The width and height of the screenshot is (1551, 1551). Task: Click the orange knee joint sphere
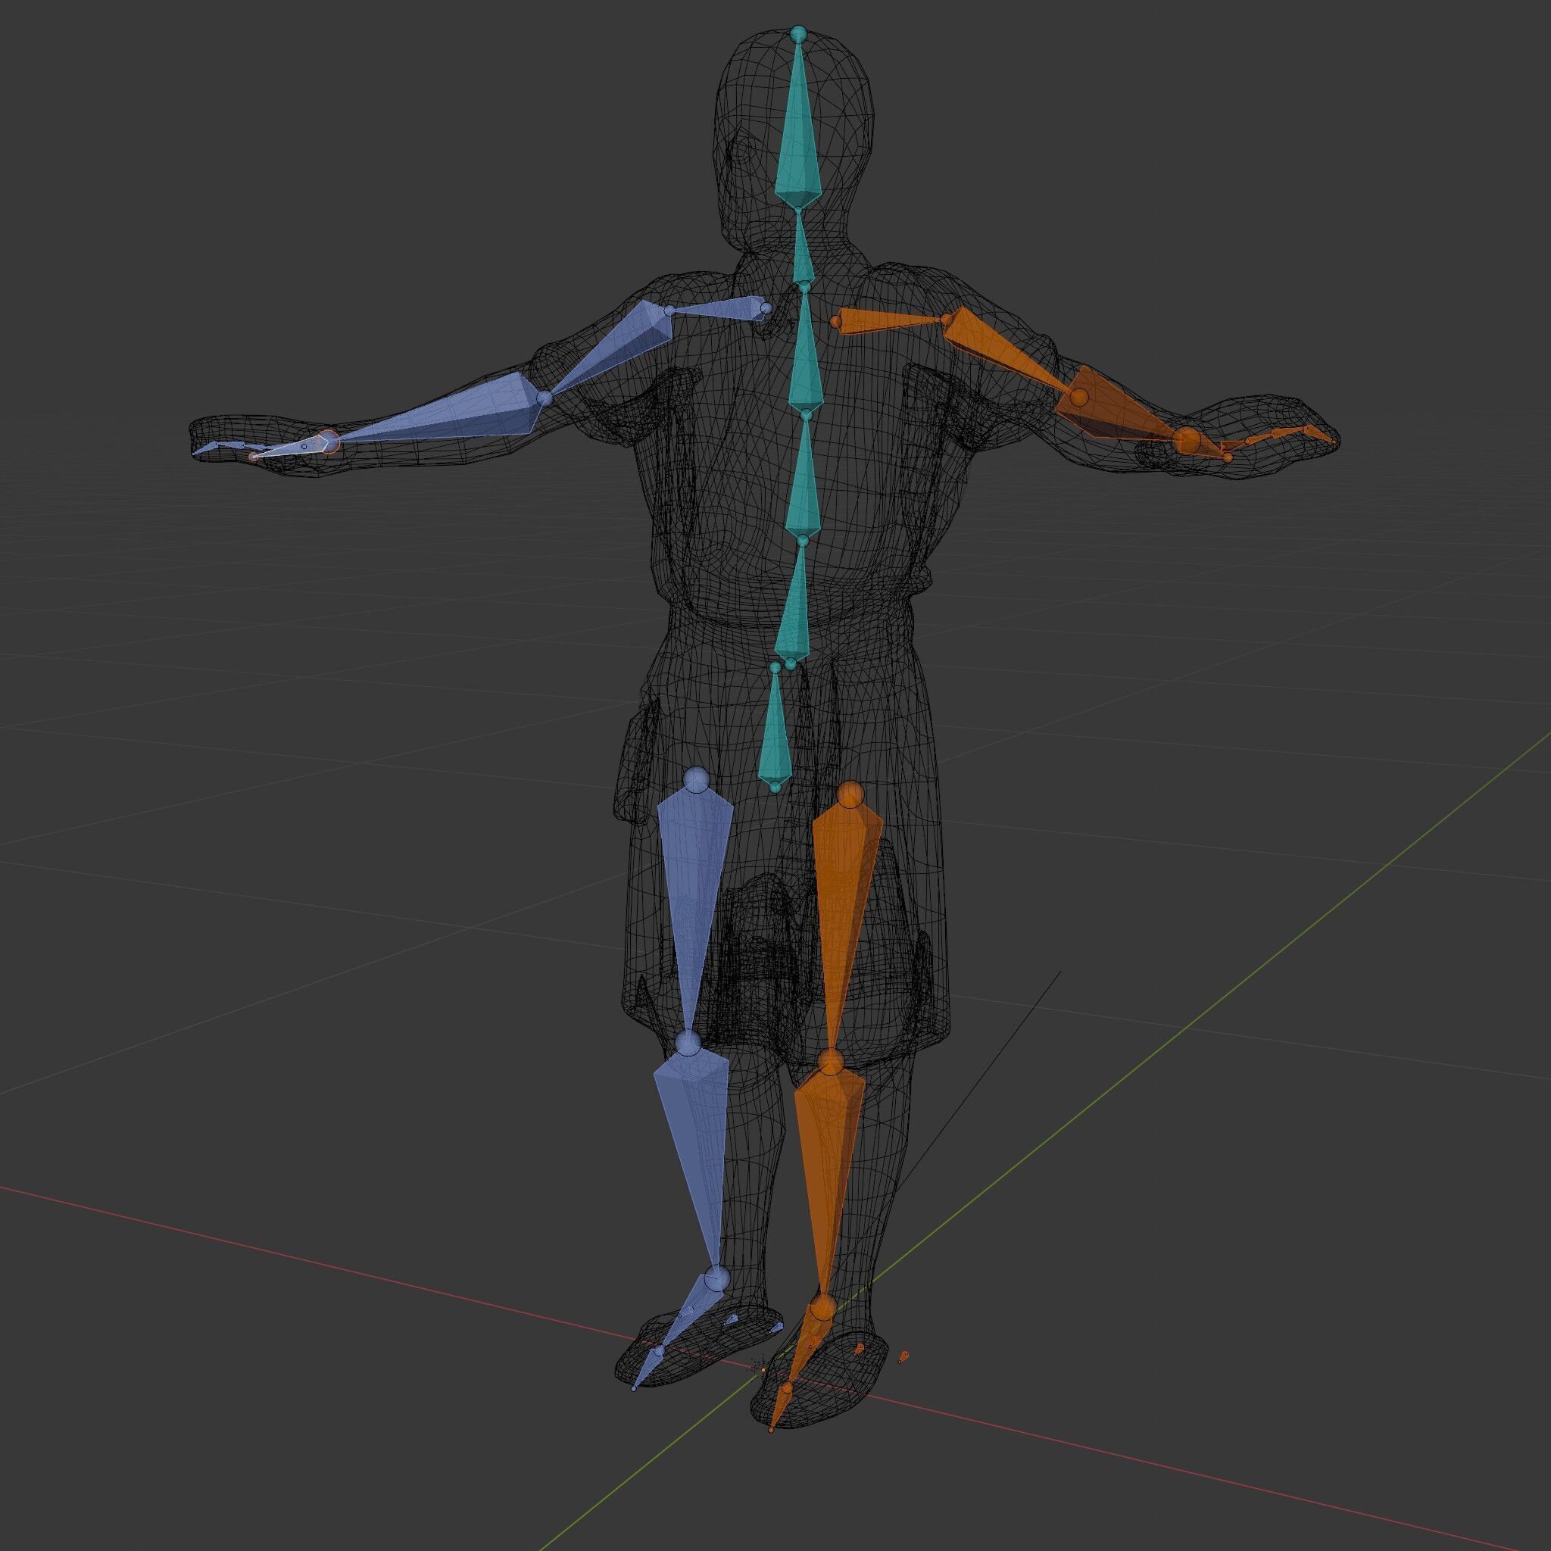coord(832,1061)
